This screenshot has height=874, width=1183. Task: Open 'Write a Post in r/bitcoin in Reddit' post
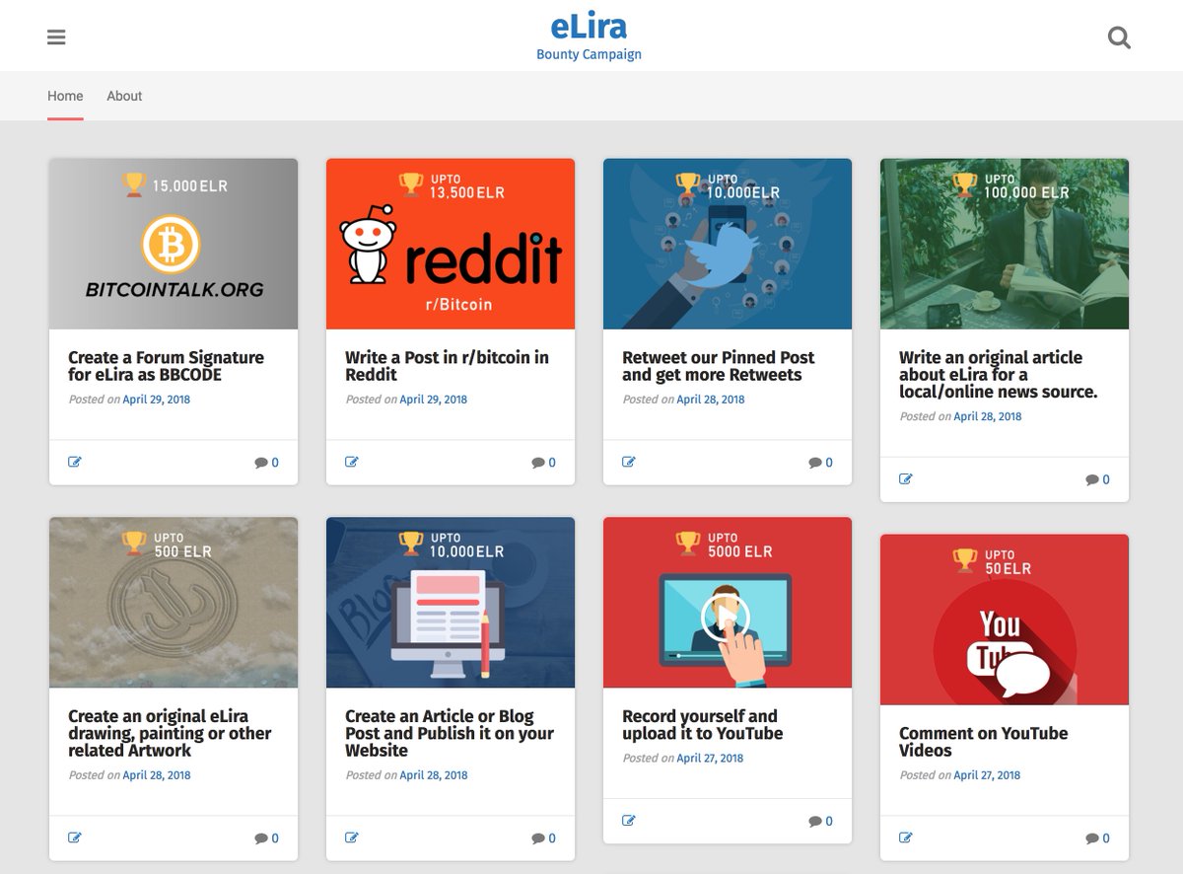coord(447,366)
